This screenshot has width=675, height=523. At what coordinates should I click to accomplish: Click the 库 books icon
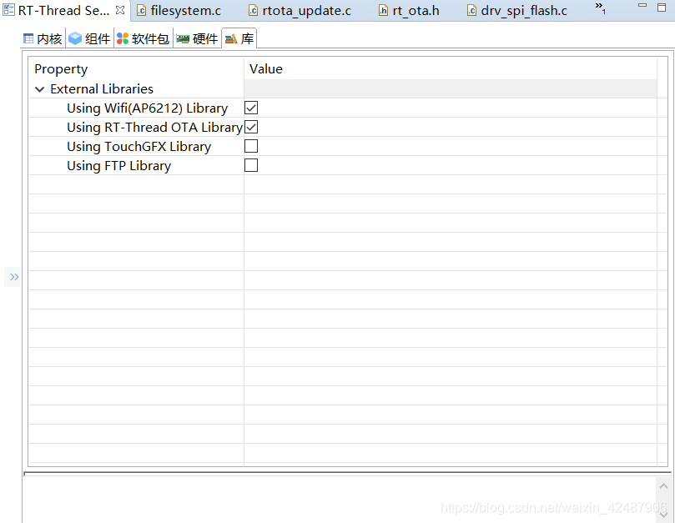[x=231, y=39]
